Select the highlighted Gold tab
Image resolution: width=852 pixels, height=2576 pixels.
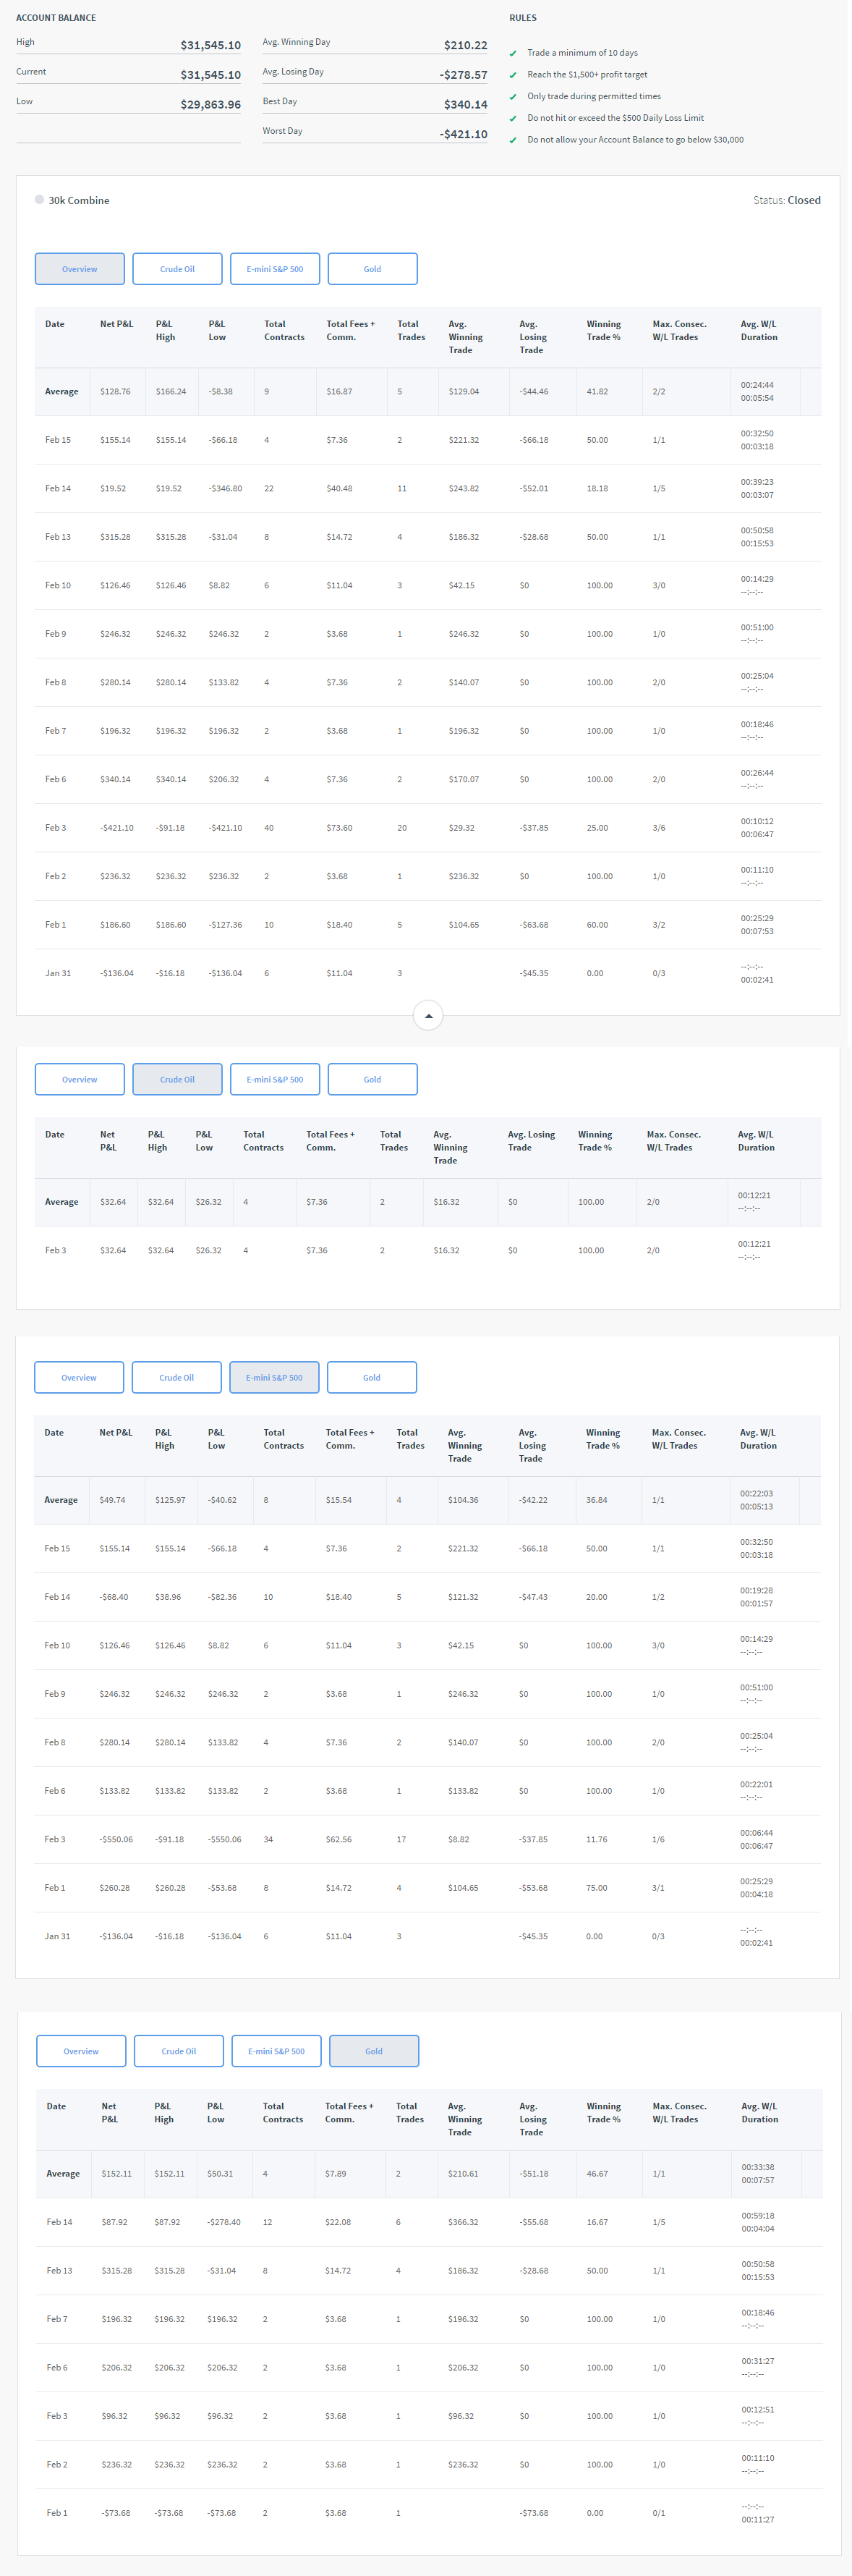point(373,2051)
